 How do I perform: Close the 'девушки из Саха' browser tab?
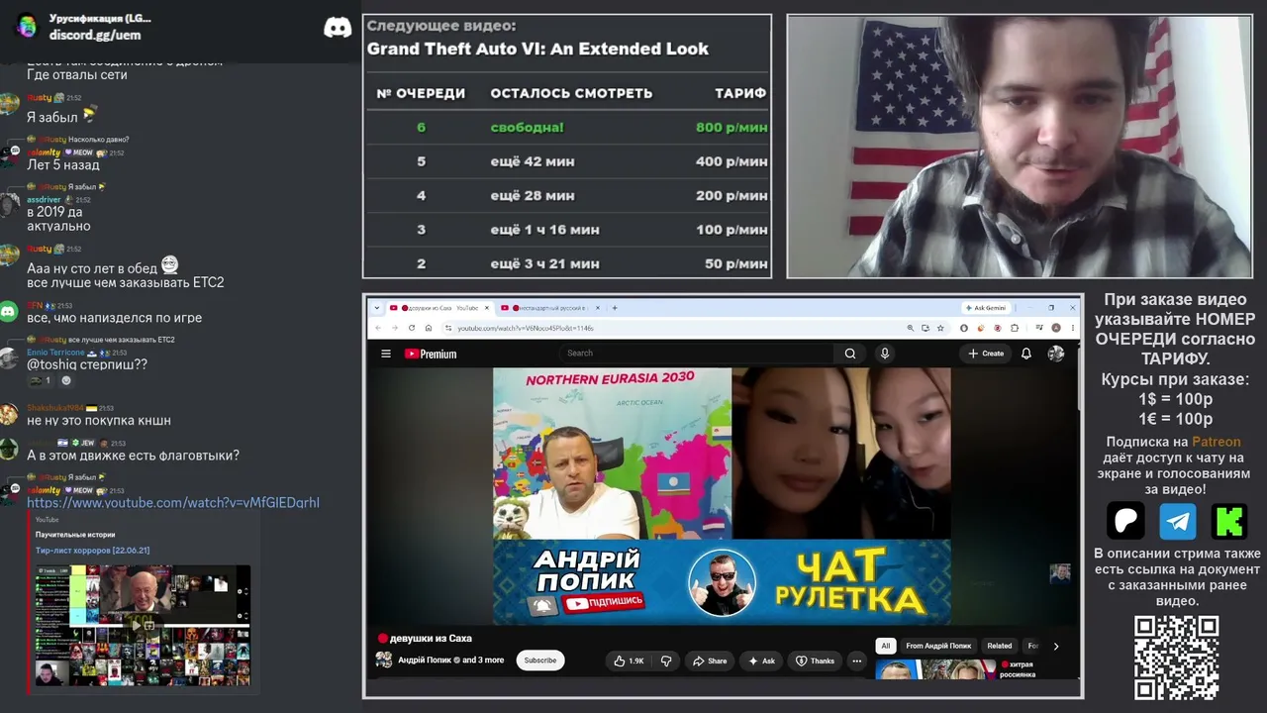(x=486, y=308)
